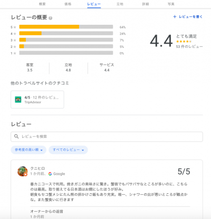The image size is (211, 219).
Task: Expand the 参考度の高い順 sort dropdown
Action: pos(28,150)
